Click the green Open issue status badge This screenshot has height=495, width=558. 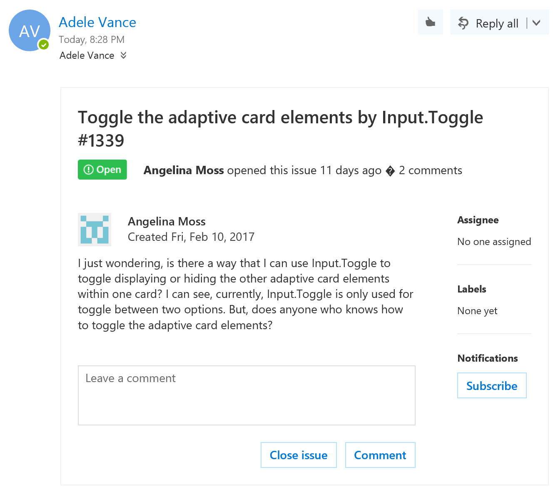pos(102,170)
